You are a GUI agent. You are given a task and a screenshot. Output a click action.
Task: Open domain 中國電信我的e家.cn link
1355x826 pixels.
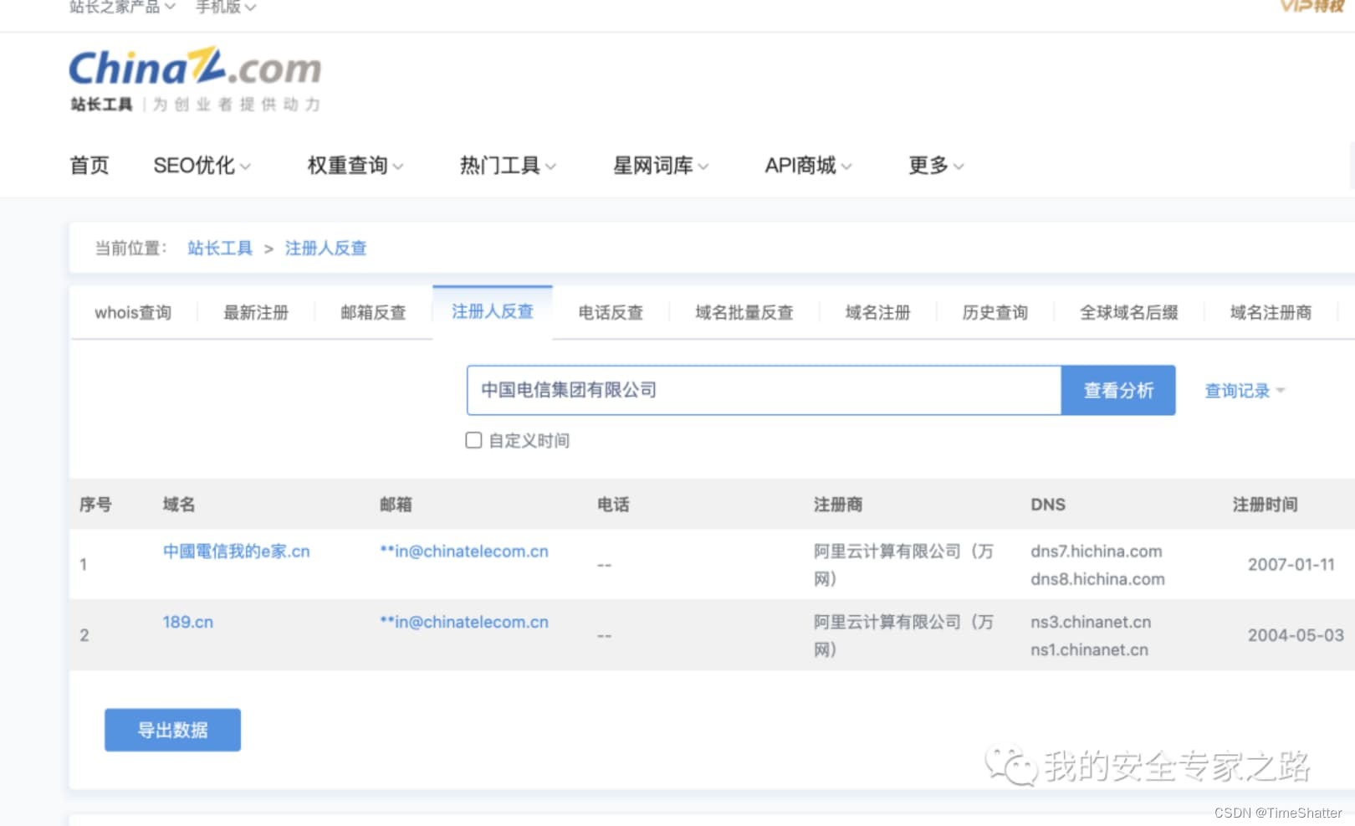pos(236,552)
